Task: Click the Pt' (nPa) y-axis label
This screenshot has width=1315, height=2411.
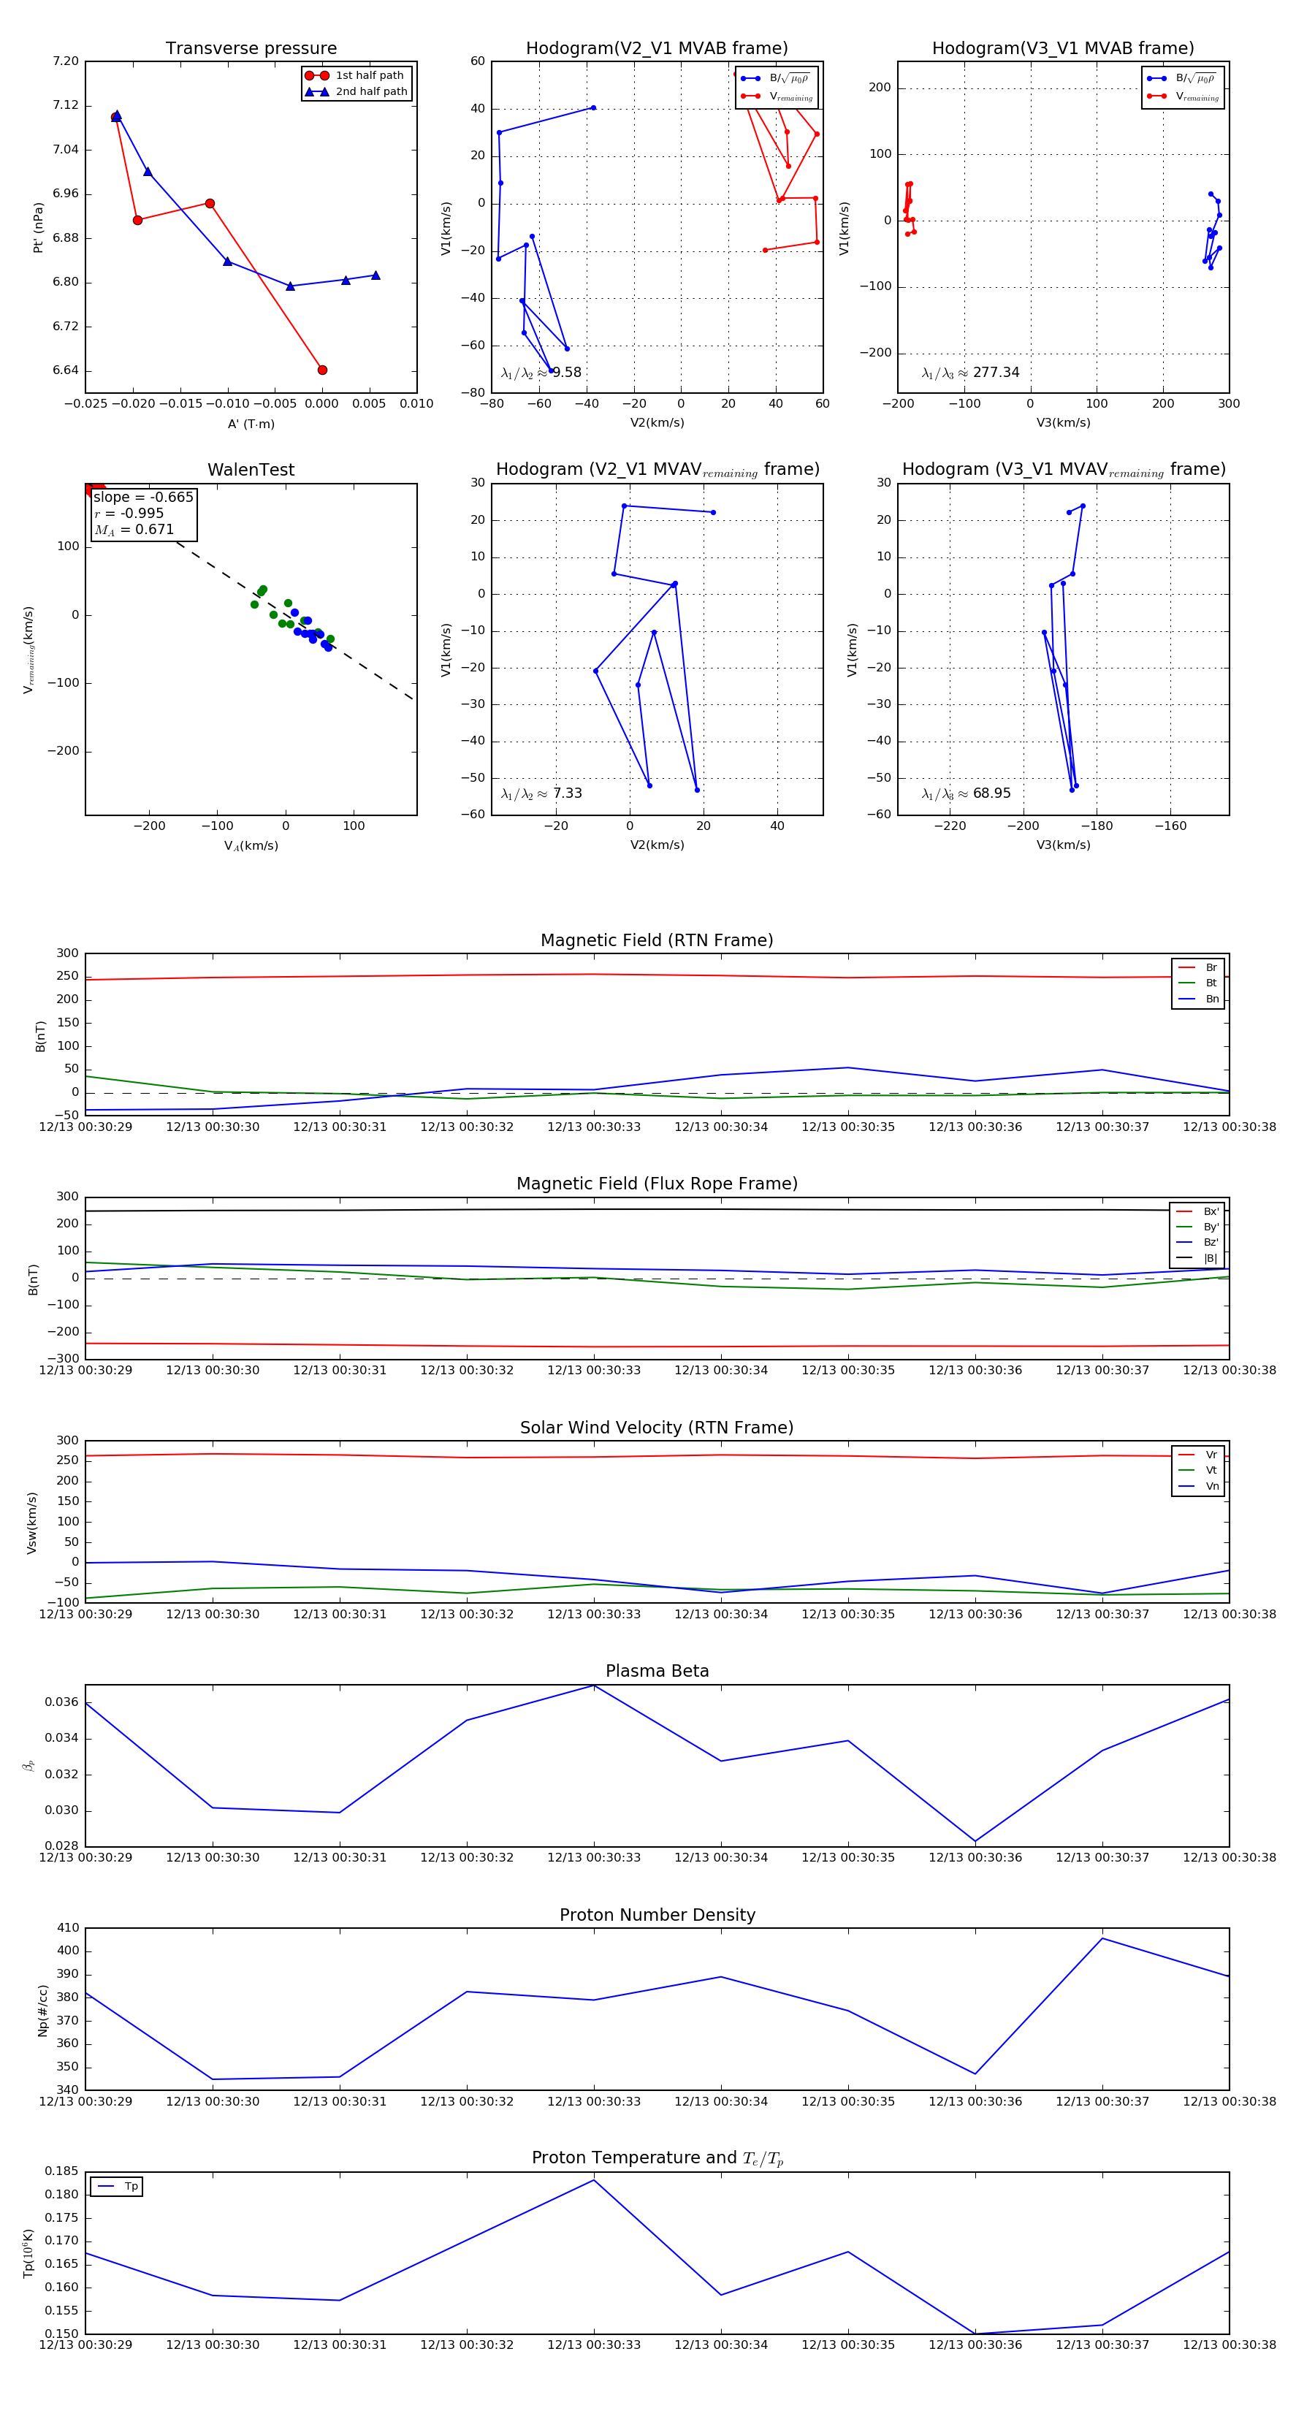Action: (x=39, y=227)
